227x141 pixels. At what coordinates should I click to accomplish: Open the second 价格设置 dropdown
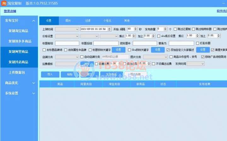point(90,36)
